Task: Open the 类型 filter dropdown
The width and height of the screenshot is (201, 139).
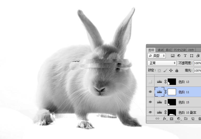Action: 157,56
